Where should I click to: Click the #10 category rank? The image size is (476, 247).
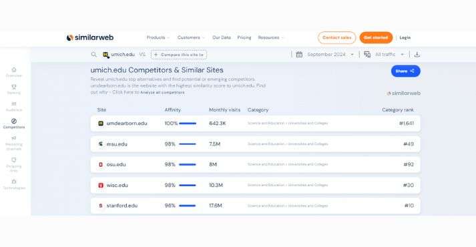(409, 206)
